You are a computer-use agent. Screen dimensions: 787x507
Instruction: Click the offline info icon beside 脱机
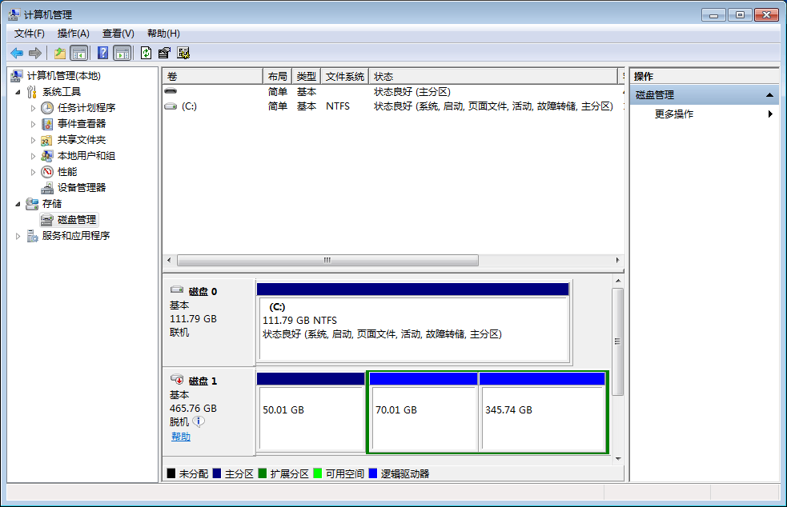click(199, 421)
